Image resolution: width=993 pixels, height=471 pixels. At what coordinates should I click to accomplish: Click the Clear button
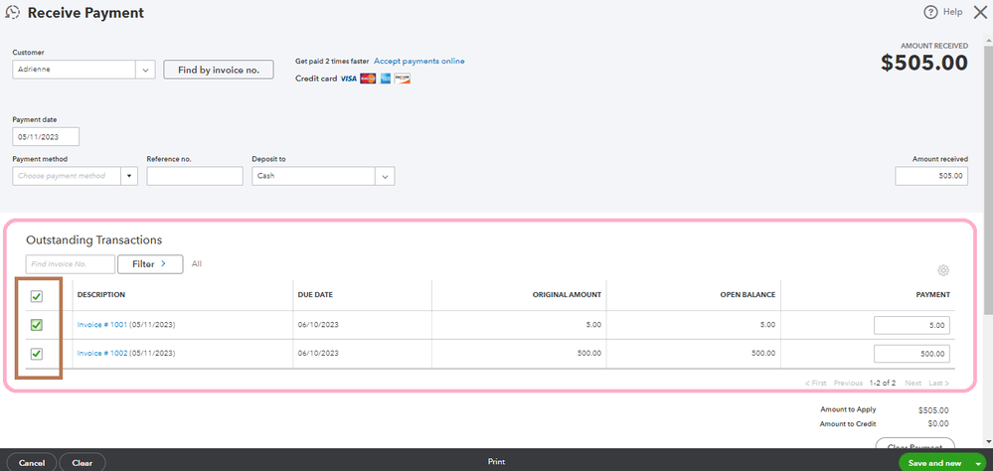[83, 463]
